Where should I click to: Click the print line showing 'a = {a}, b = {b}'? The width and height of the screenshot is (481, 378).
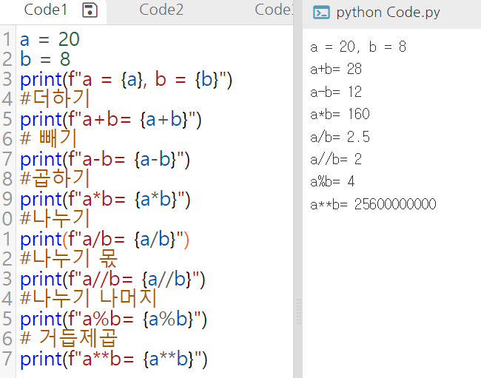pos(126,79)
